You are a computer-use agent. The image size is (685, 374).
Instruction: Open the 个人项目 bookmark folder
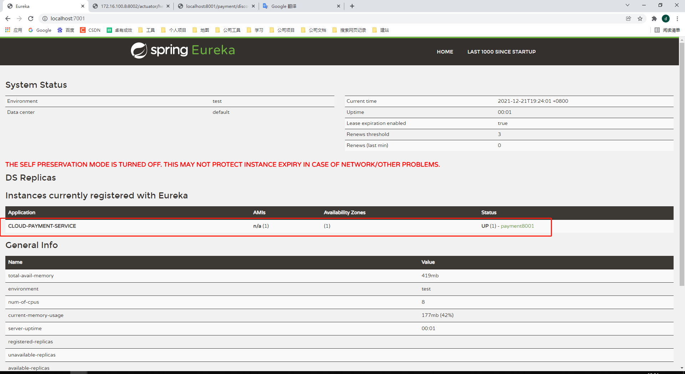coord(174,30)
